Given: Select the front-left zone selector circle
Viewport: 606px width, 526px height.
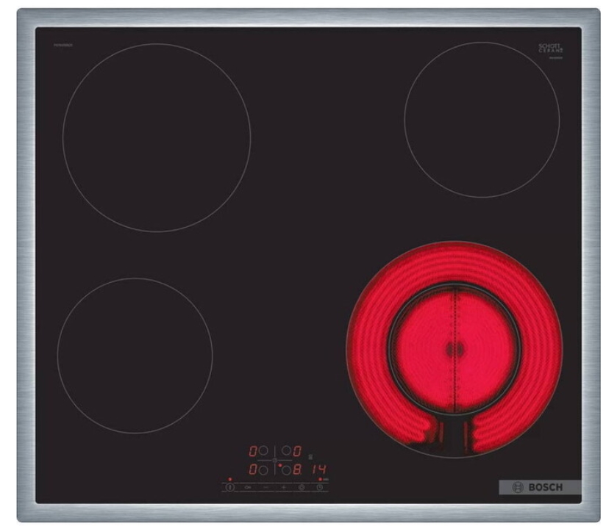Looking at the screenshot, I should tap(263, 470).
